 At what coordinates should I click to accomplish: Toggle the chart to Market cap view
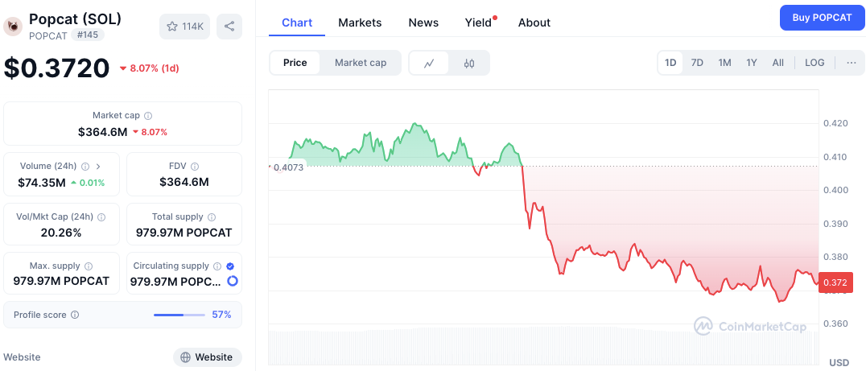(361, 63)
